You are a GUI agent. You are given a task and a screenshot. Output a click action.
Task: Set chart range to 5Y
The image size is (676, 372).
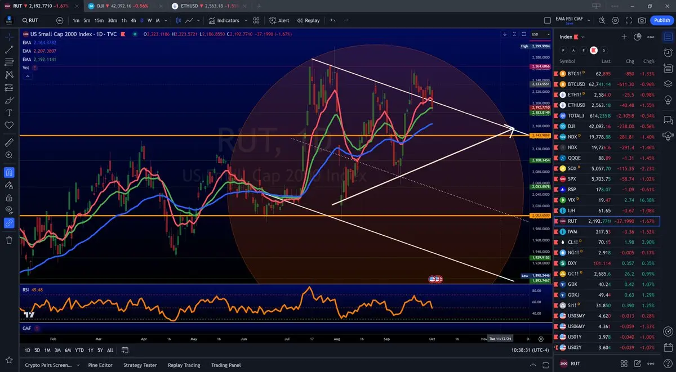[x=100, y=350]
